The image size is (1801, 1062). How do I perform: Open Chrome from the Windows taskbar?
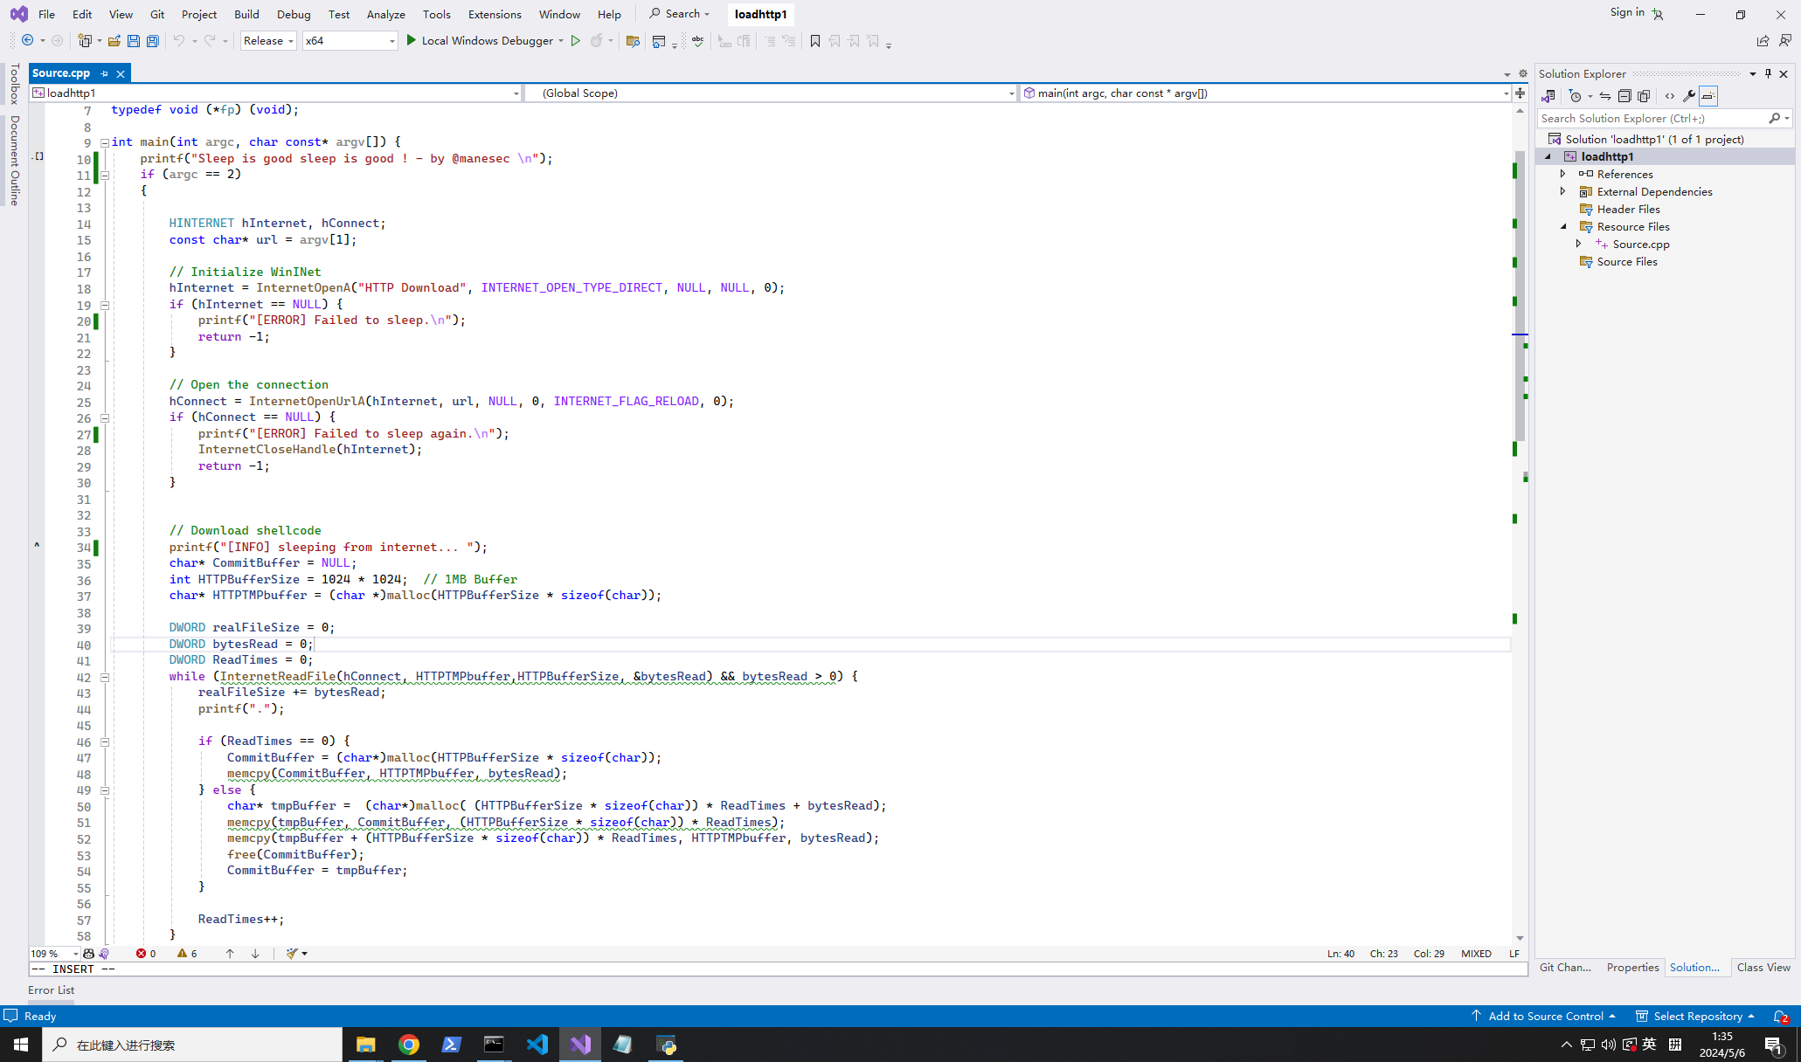409,1045
